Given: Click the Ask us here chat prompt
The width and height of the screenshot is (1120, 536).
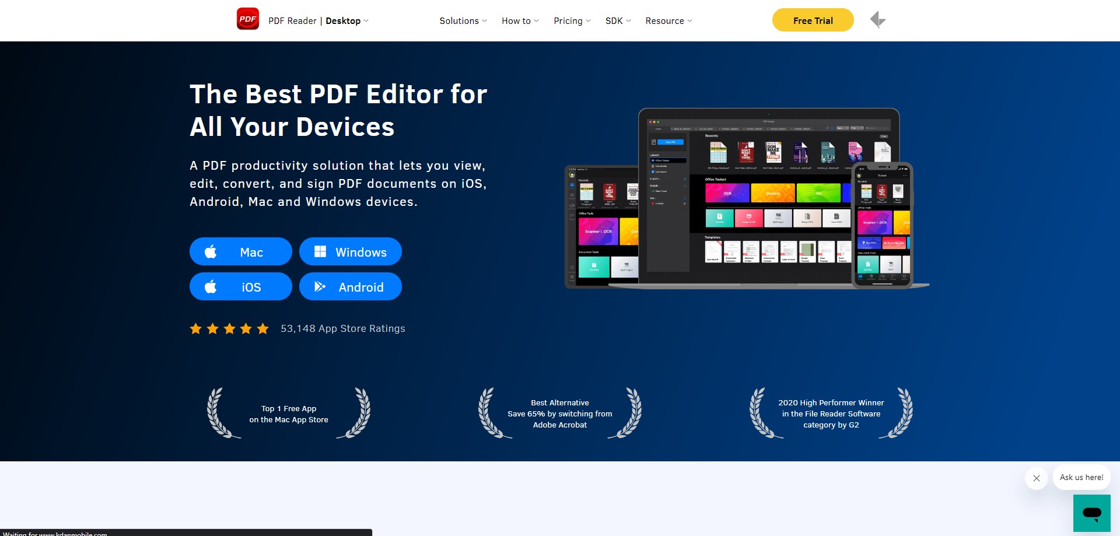Looking at the screenshot, I should [x=1081, y=477].
